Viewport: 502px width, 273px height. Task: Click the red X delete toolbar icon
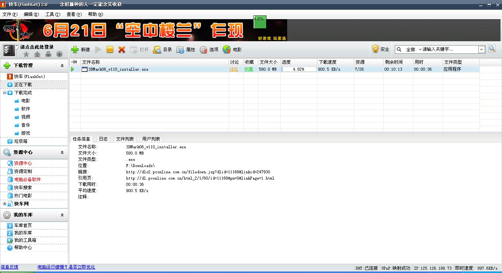click(122, 49)
